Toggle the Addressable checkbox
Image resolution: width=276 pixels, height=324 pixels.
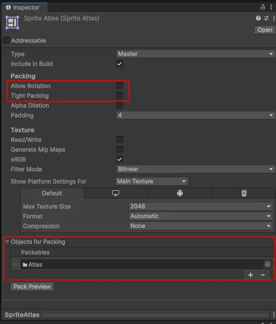(x=6, y=40)
